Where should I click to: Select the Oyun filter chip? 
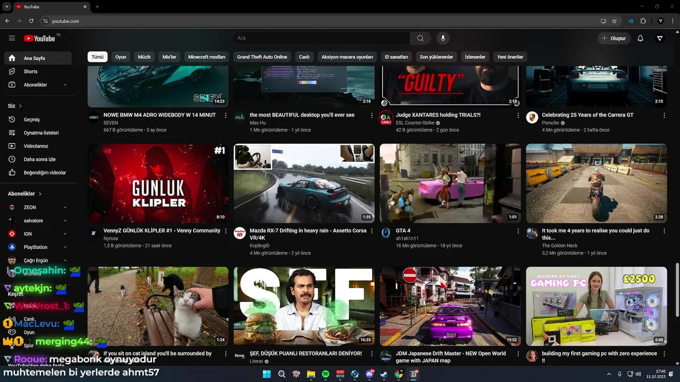click(121, 57)
